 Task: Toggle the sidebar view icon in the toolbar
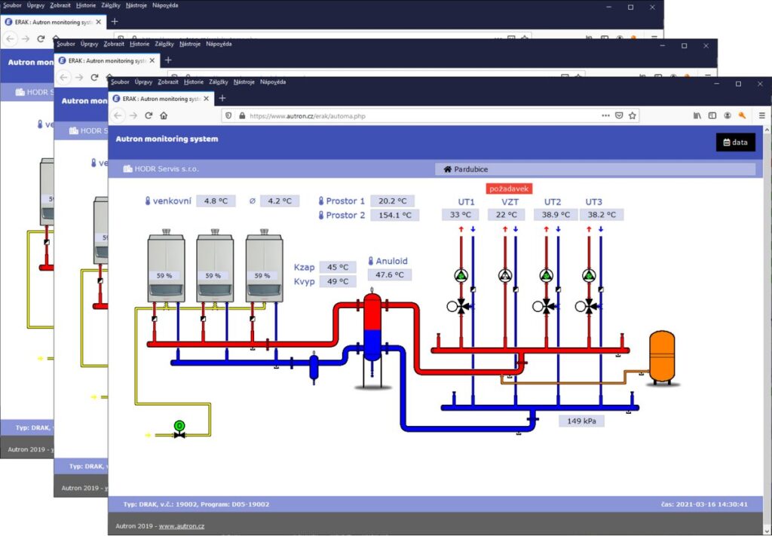click(712, 116)
